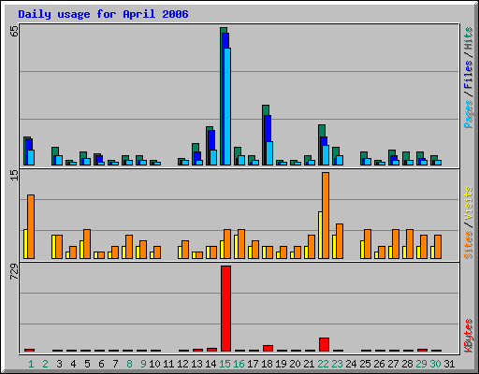Click day 13 on the x-axis

point(196,364)
